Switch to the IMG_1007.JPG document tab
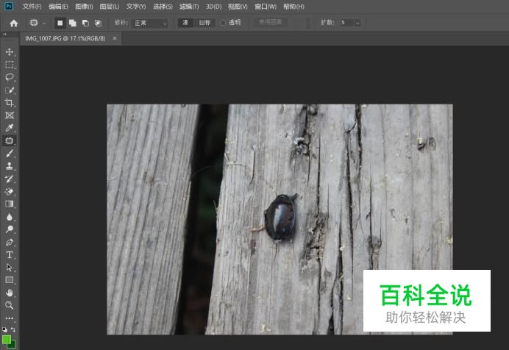The width and height of the screenshot is (509, 350). (x=66, y=38)
